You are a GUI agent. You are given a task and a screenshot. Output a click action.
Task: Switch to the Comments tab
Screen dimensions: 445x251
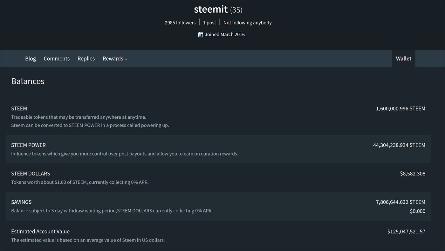click(57, 58)
